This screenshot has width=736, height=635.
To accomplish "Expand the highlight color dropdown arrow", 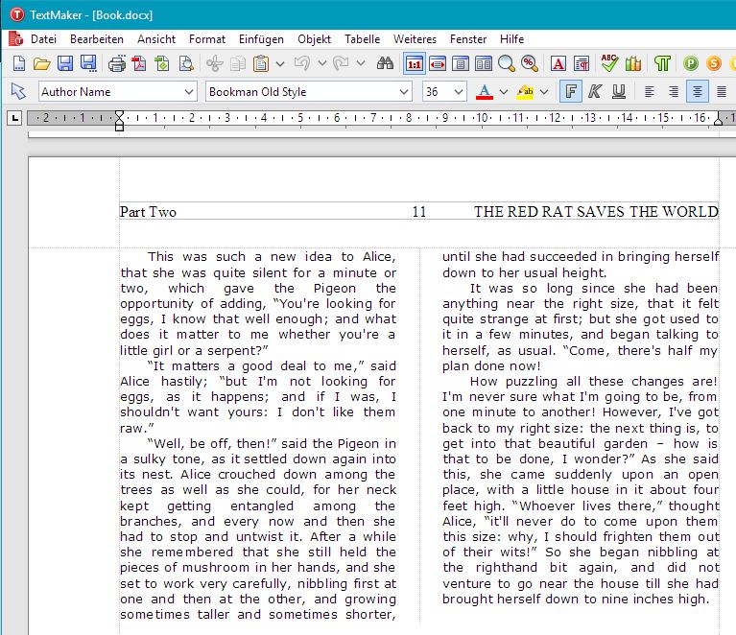I will point(544,91).
